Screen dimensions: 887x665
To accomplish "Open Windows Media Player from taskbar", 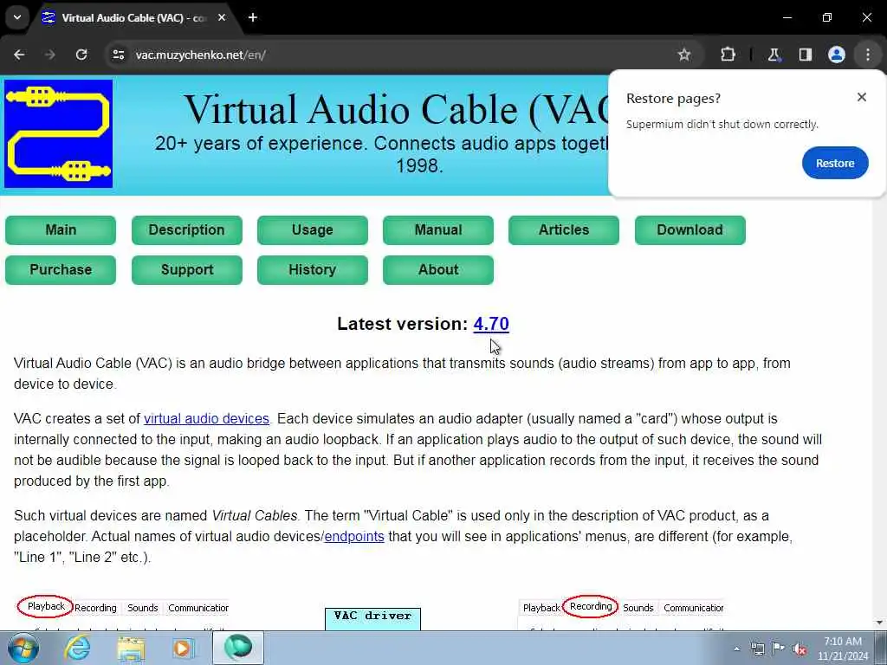I will pos(182,648).
